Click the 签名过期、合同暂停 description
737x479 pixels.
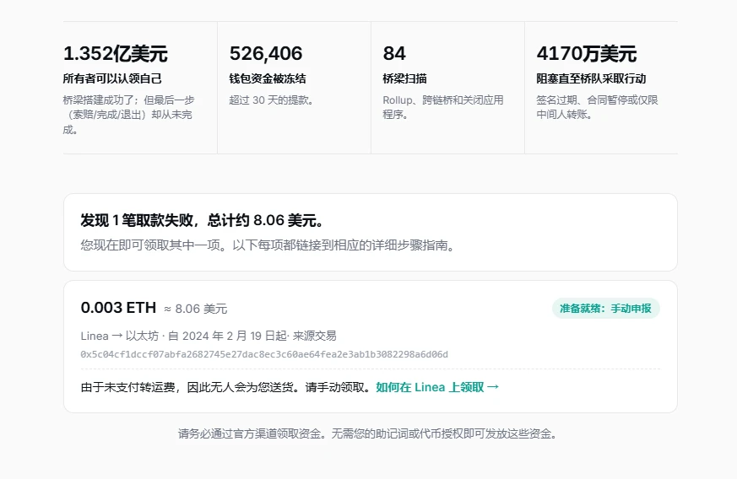point(597,107)
